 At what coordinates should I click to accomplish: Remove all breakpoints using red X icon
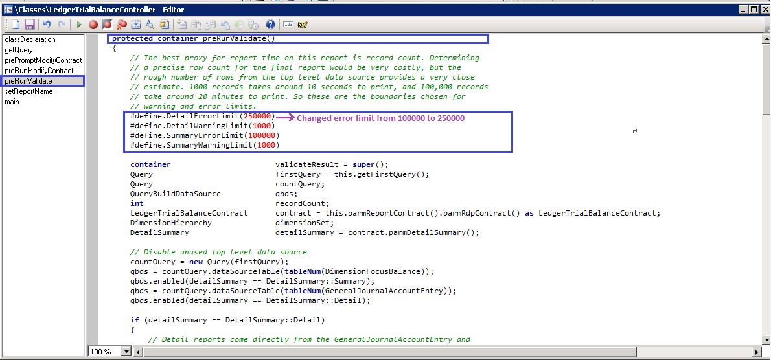pos(121,25)
